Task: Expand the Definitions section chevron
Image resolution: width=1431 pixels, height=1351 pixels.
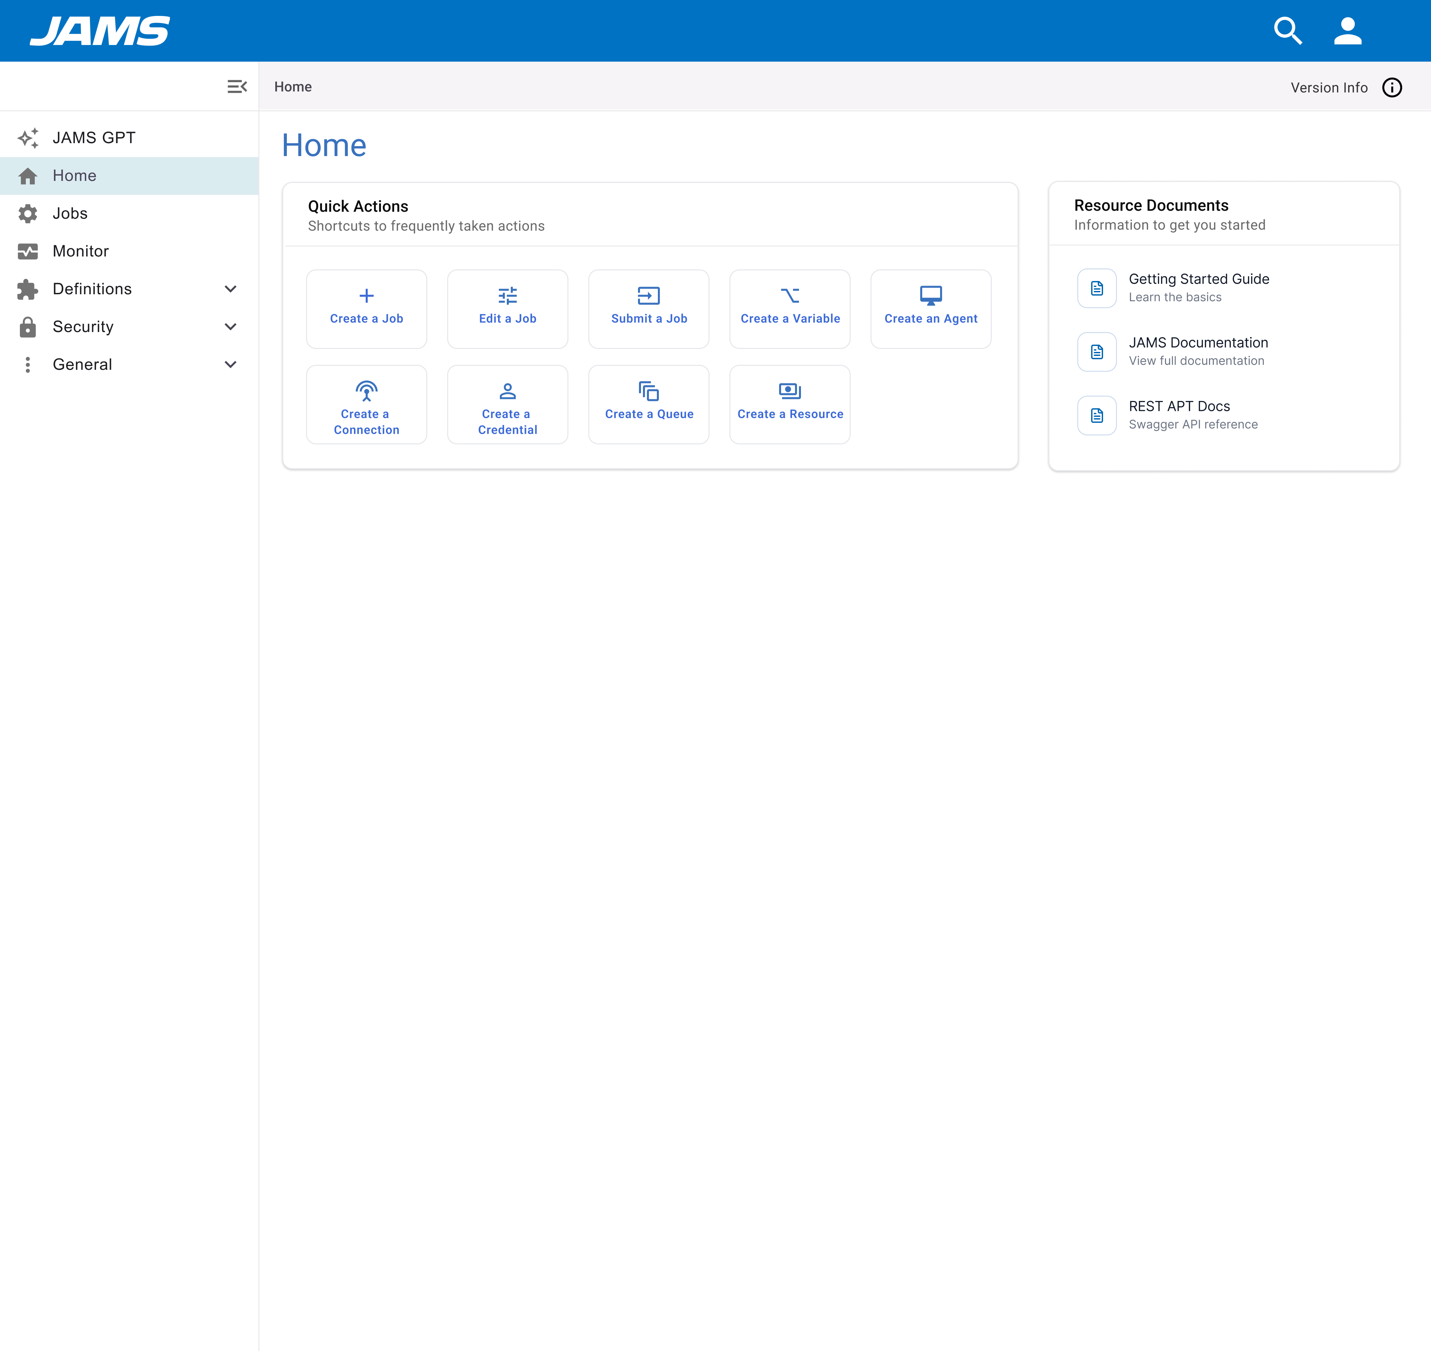Action: point(230,289)
